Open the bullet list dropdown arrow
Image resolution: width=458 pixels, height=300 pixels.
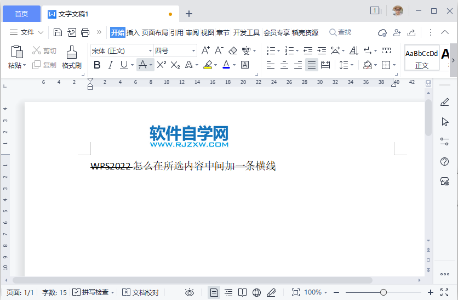pyautogui.click(x=279, y=50)
